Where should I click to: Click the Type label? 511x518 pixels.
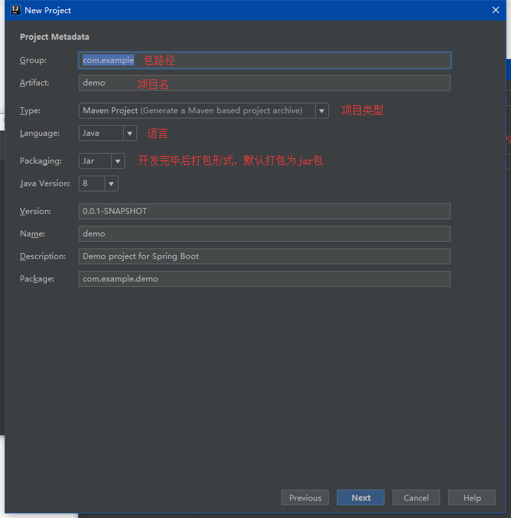[x=30, y=111]
